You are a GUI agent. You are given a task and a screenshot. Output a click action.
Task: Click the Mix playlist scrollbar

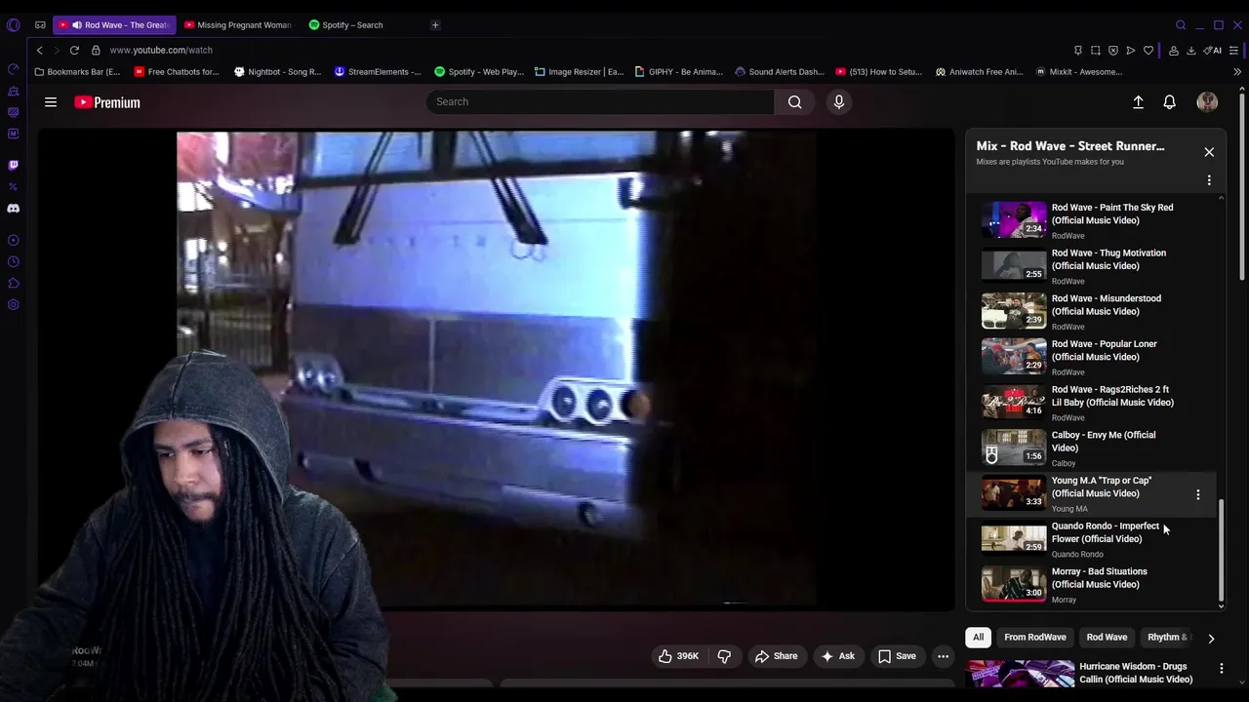[x=1222, y=551]
